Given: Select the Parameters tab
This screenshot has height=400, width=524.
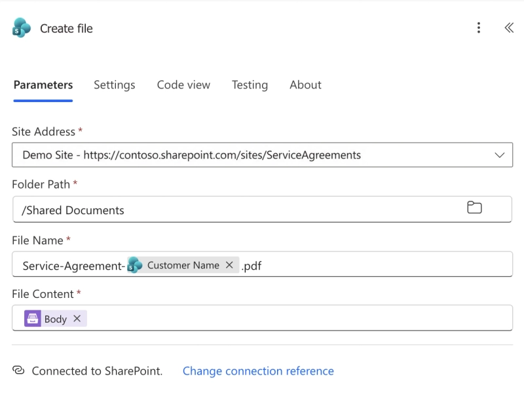Looking at the screenshot, I should pos(43,85).
